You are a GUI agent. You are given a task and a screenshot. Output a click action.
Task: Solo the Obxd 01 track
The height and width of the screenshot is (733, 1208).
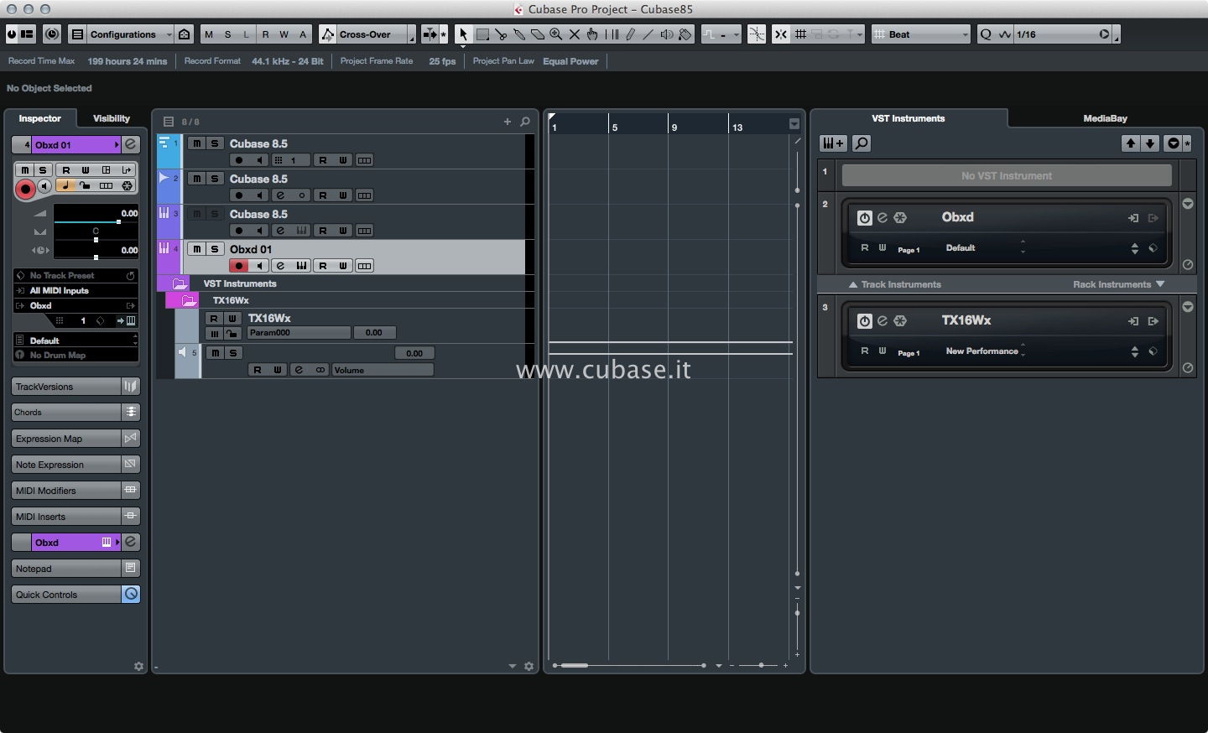click(x=215, y=249)
